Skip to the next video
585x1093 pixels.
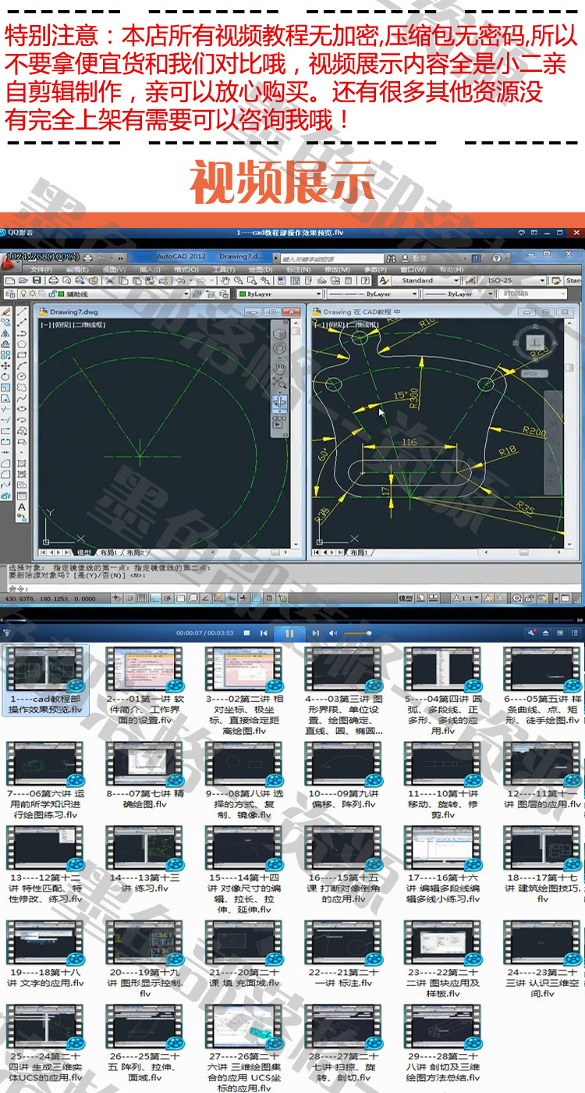click(x=315, y=633)
